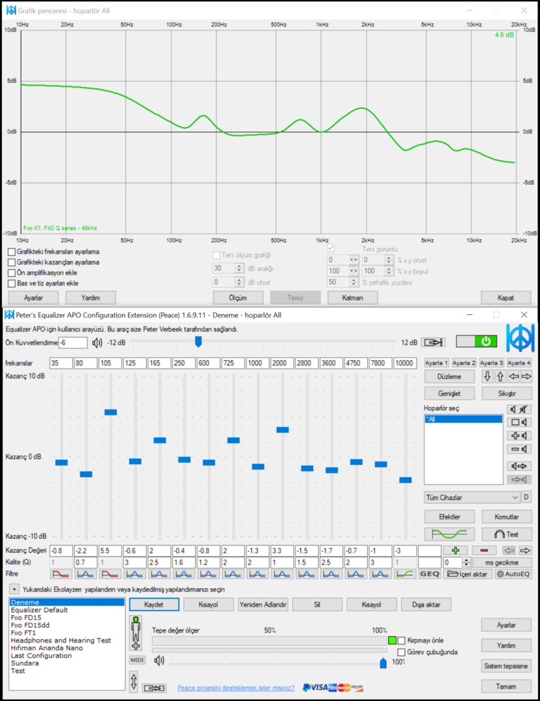Select the Ayarla 2 preset tab
This screenshot has height=701, width=540.
464,363
